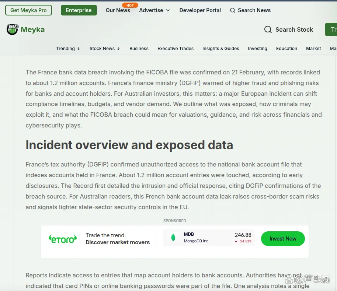Open the Education menu item
The image size is (337, 291).
coord(286,49)
